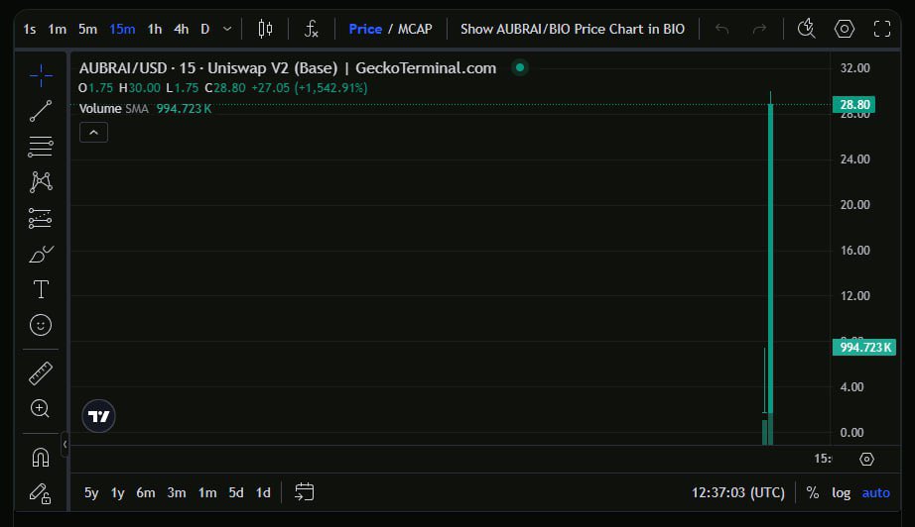Select the text annotation tool
This screenshot has width=915, height=527.
click(41, 289)
